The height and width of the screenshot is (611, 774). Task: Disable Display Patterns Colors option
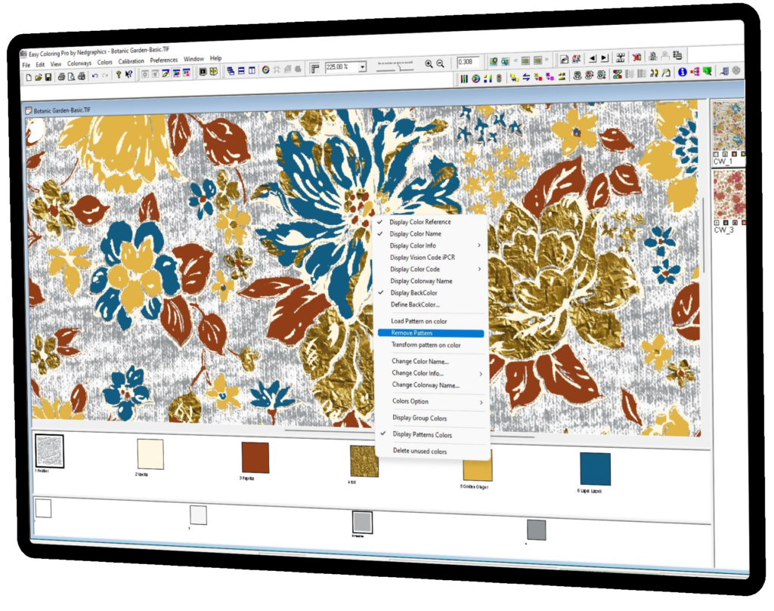tap(422, 434)
